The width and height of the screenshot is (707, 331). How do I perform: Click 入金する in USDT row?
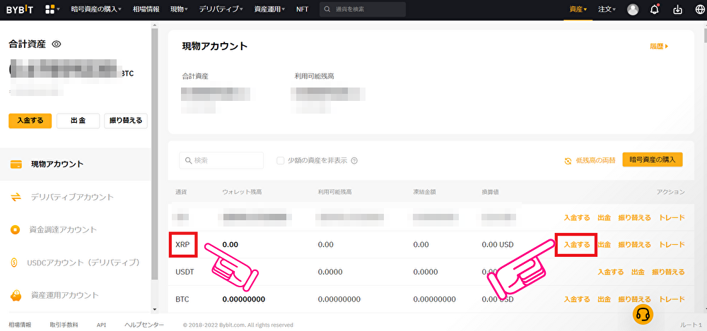[x=611, y=272]
